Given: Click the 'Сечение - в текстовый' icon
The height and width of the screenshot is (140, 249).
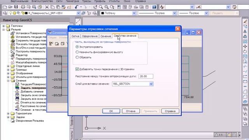Looking at the screenshot, I should [17, 110].
